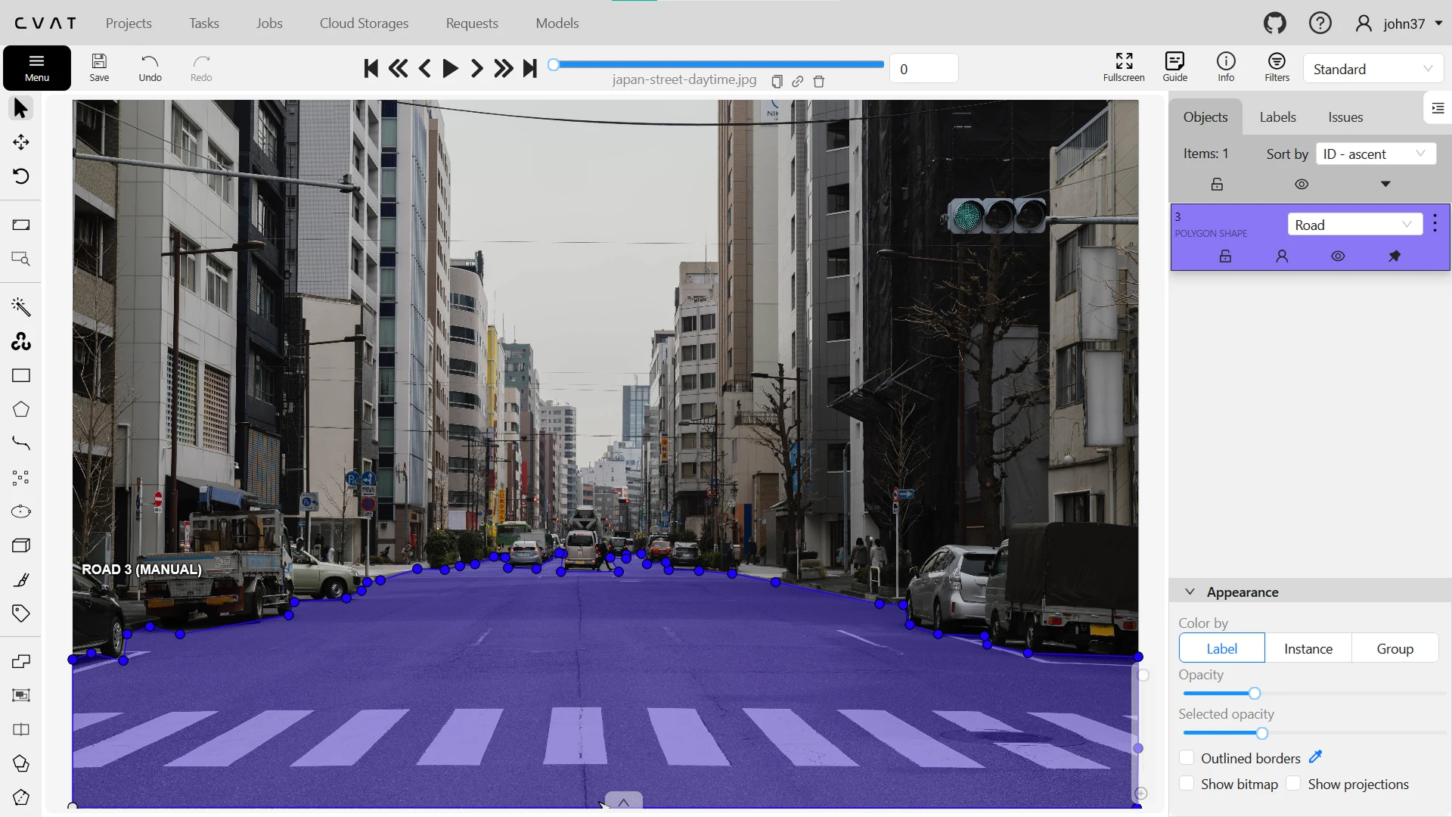Open the AI magic wand tools
The height and width of the screenshot is (817, 1452).
point(20,307)
